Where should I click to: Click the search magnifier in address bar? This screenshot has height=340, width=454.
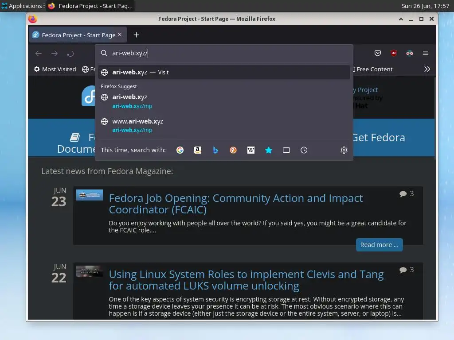click(x=104, y=53)
